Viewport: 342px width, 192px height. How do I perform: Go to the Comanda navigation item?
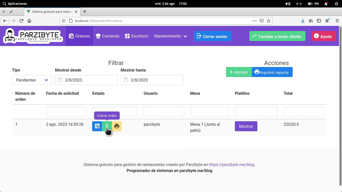pos(107,36)
